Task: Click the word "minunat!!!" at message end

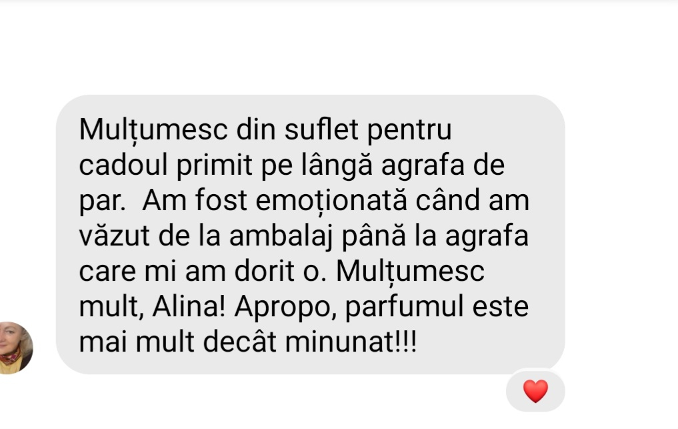Action: point(351,342)
